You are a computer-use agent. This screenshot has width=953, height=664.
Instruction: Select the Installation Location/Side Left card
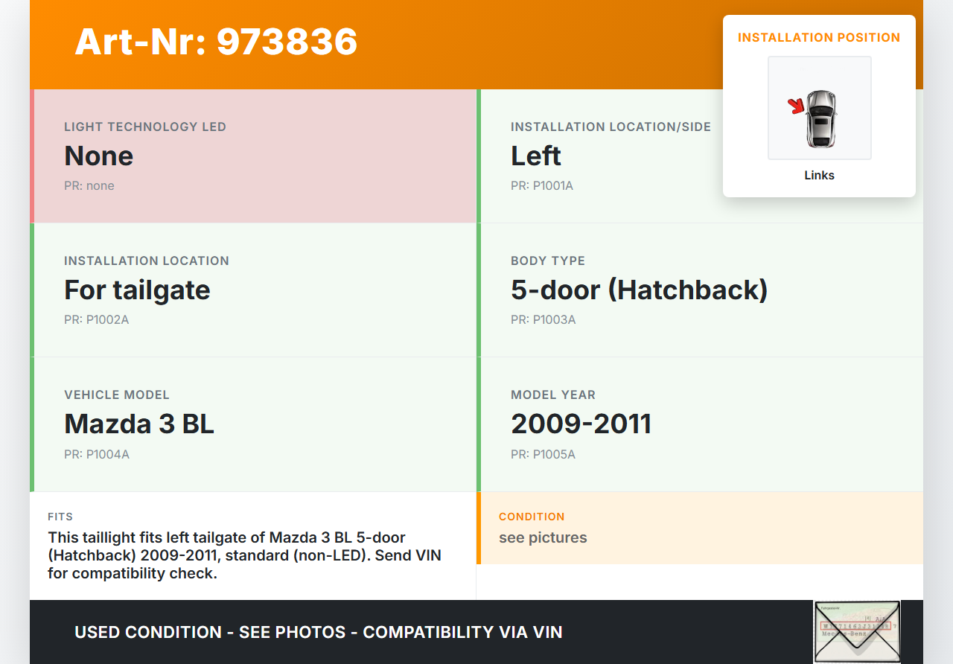click(x=596, y=156)
